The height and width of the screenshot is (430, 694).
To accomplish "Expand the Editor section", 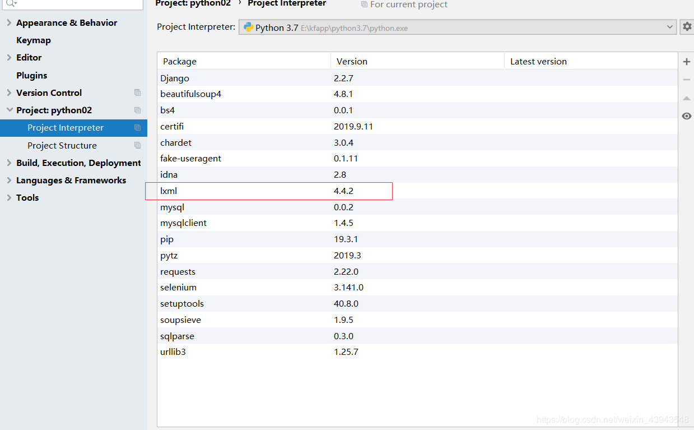I will click(x=9, y=58).
